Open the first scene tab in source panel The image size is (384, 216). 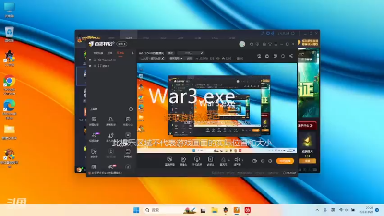click(x=98, y=53)
